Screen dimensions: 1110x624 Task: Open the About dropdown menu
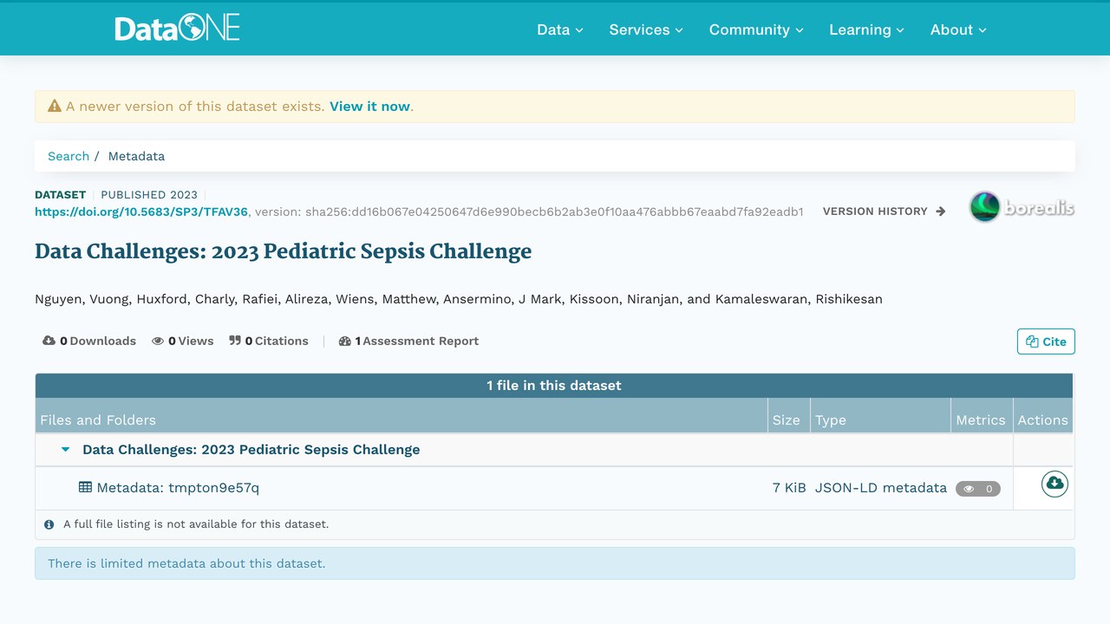(958, 29)
